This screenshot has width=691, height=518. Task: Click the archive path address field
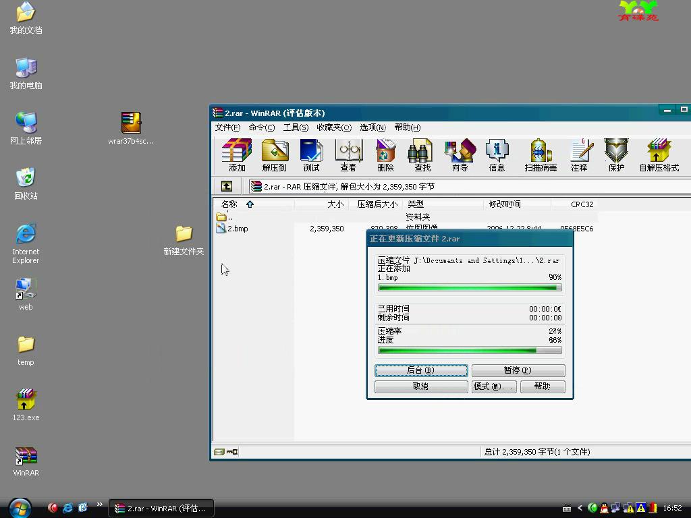(x=470, y=186)
